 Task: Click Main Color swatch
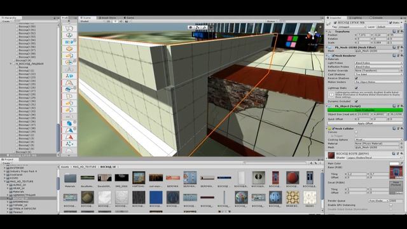394,163
